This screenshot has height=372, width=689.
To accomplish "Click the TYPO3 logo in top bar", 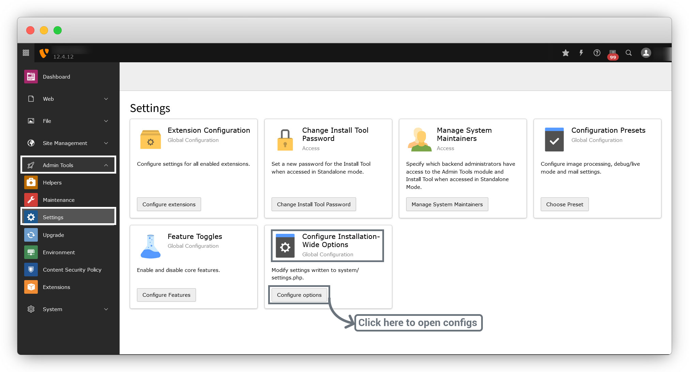I will tap(44, 53).
